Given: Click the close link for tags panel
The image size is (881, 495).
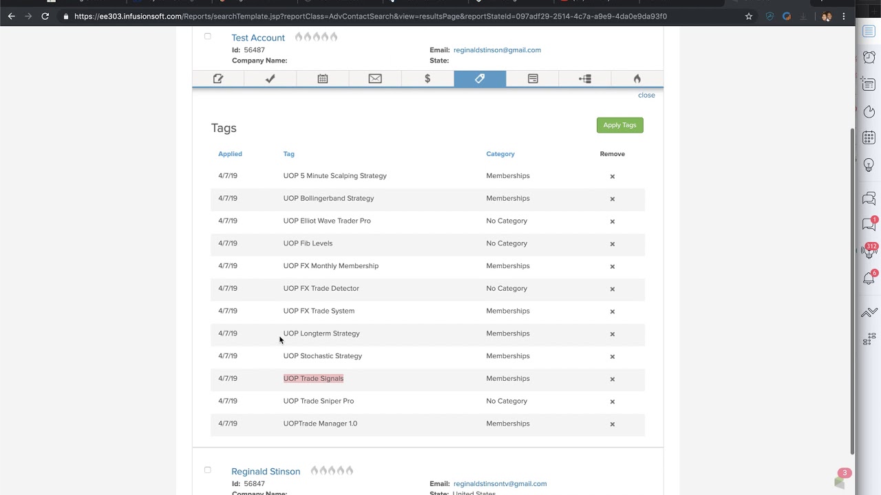Looking at the screenshot, I should (646, 96).
